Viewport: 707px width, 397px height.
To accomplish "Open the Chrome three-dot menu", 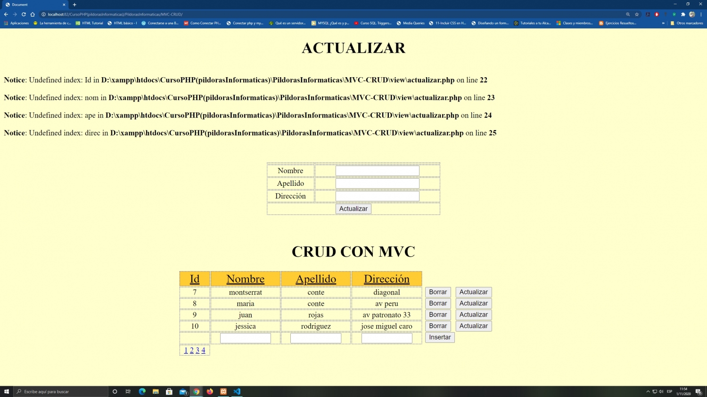I will 701,14.
